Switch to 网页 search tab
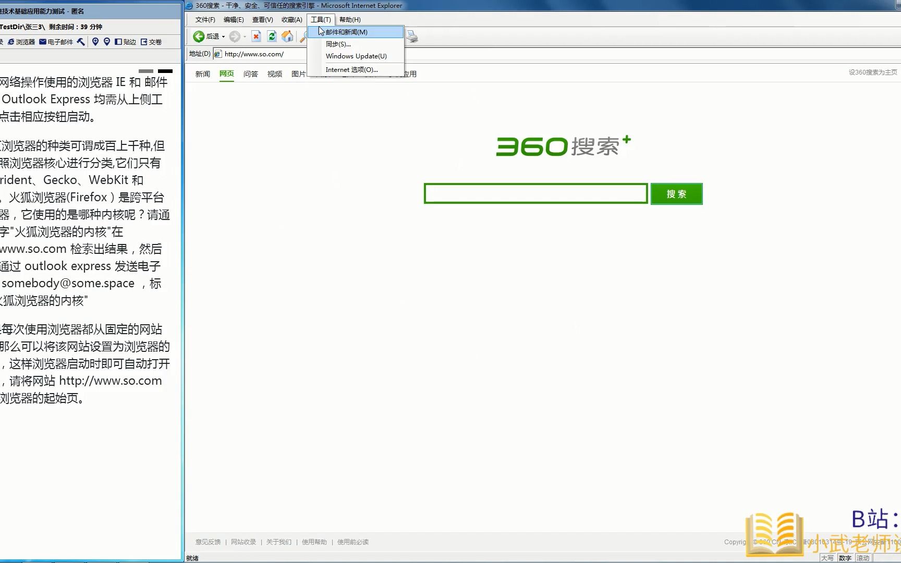Image resolution: width=901 pixels, height=563 pixels. pyautogui.click(x=227, y=74)
